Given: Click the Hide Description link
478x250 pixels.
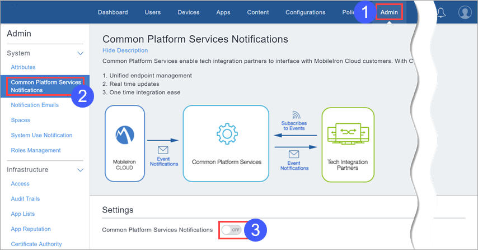Looking at the screenshot, I should (x=125, y=50).
